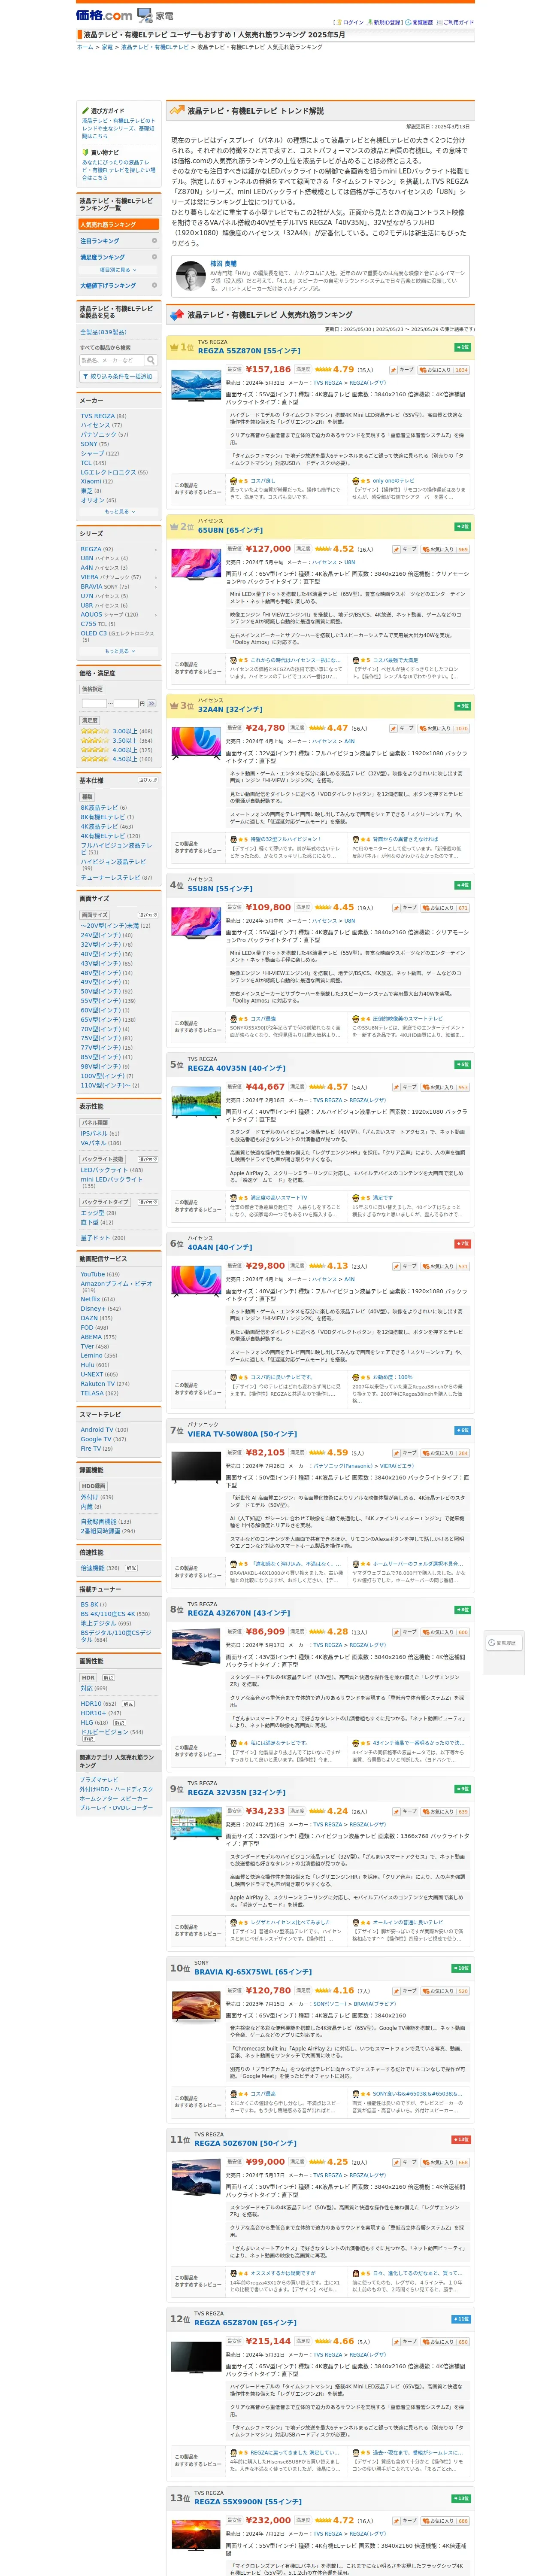The height and width of the screenshot is (2576, 551).
Task: Open ご利用ガイド in header
Action: pyautogui.click(x=457, y=22)
